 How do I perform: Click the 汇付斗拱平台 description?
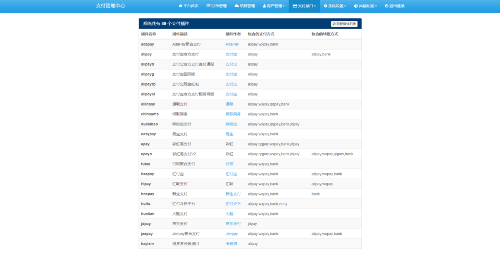click(x=184, y=204)
